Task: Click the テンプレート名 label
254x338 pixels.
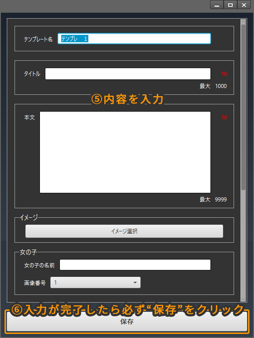Action: coord(39,39)
